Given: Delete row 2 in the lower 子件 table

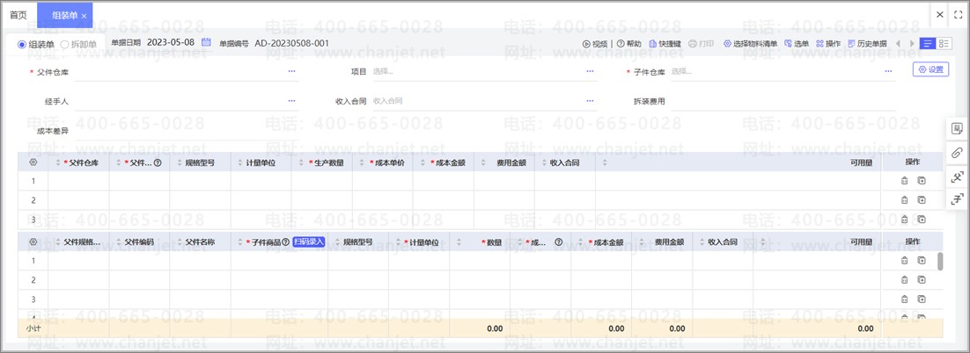Looking at the screenshot, I should pos(905,279).
